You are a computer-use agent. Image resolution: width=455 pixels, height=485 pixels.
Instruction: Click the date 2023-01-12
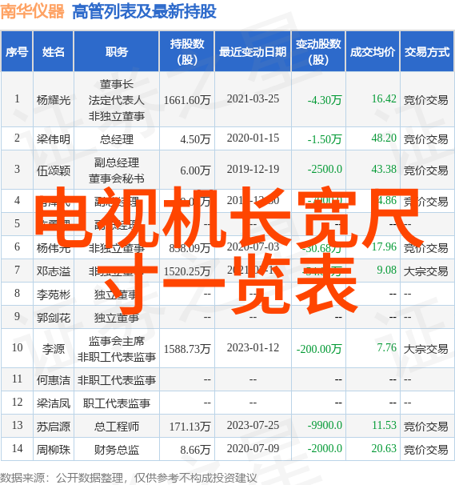pyautogui.click(x=253, y=347)
